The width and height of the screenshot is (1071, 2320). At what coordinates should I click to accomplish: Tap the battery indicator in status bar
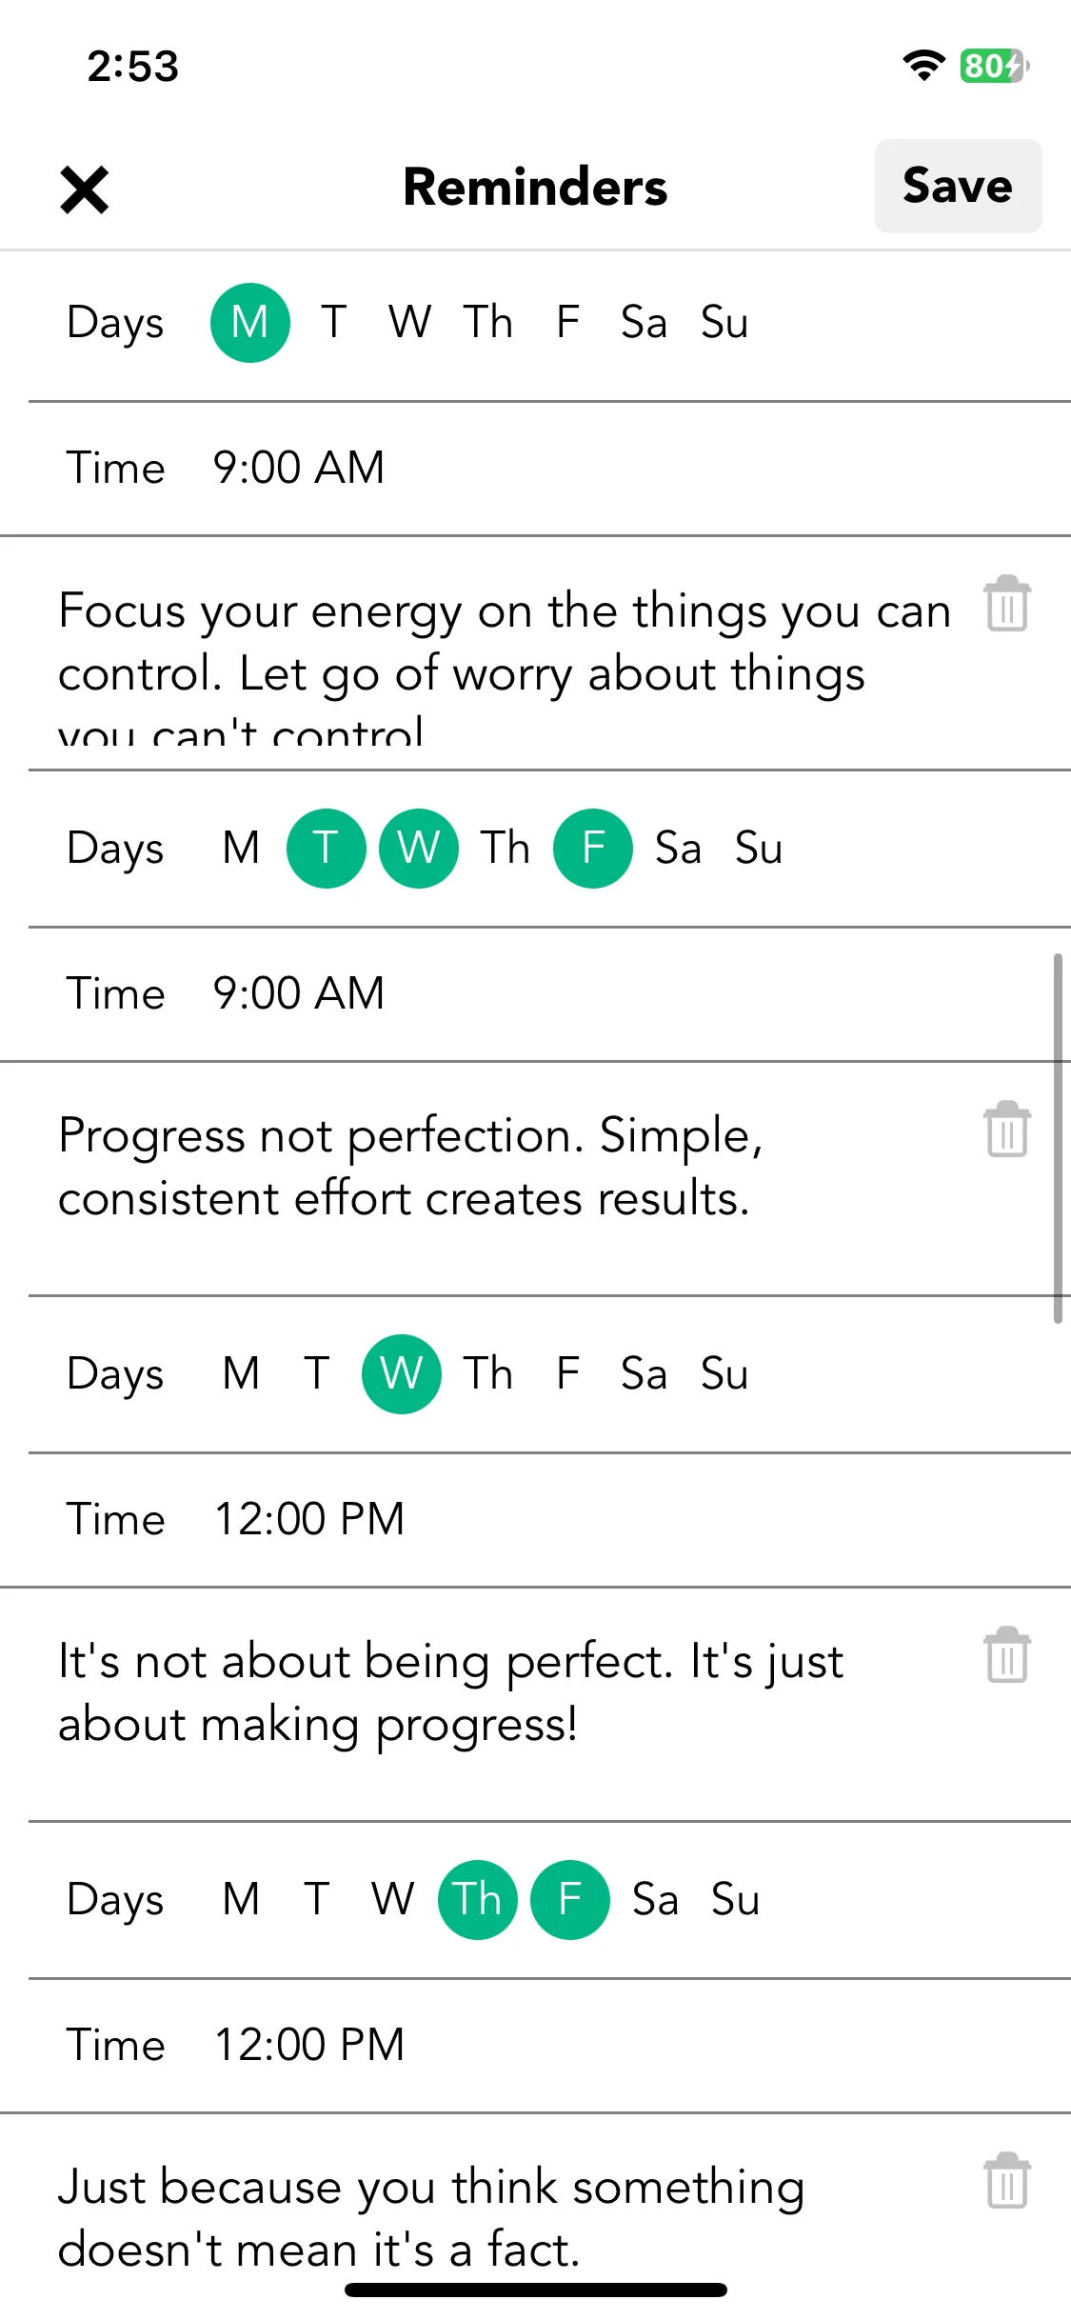[994, 66]
